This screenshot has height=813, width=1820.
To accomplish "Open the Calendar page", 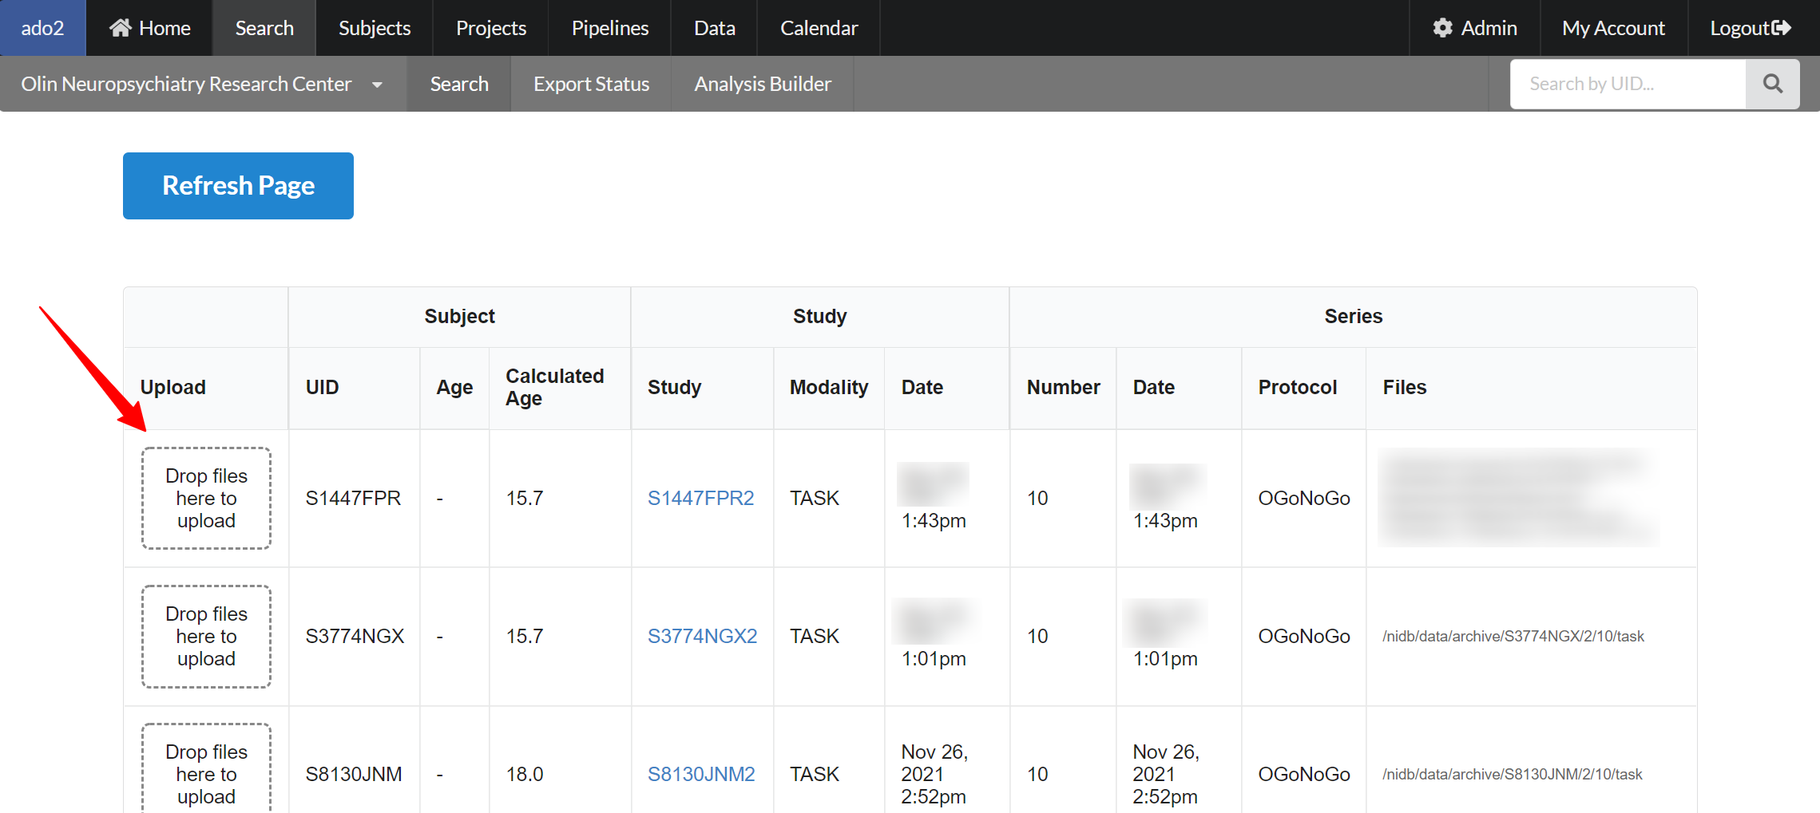I will point(819,28).
